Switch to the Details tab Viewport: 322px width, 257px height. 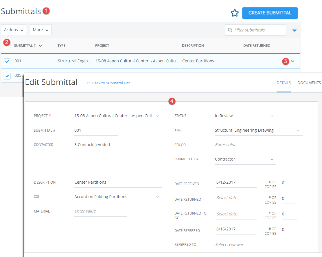(284, 83)
